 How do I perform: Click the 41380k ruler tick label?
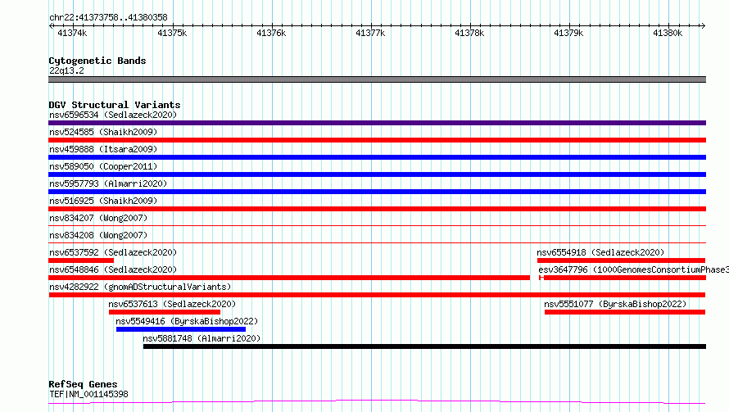click(668, 33)
